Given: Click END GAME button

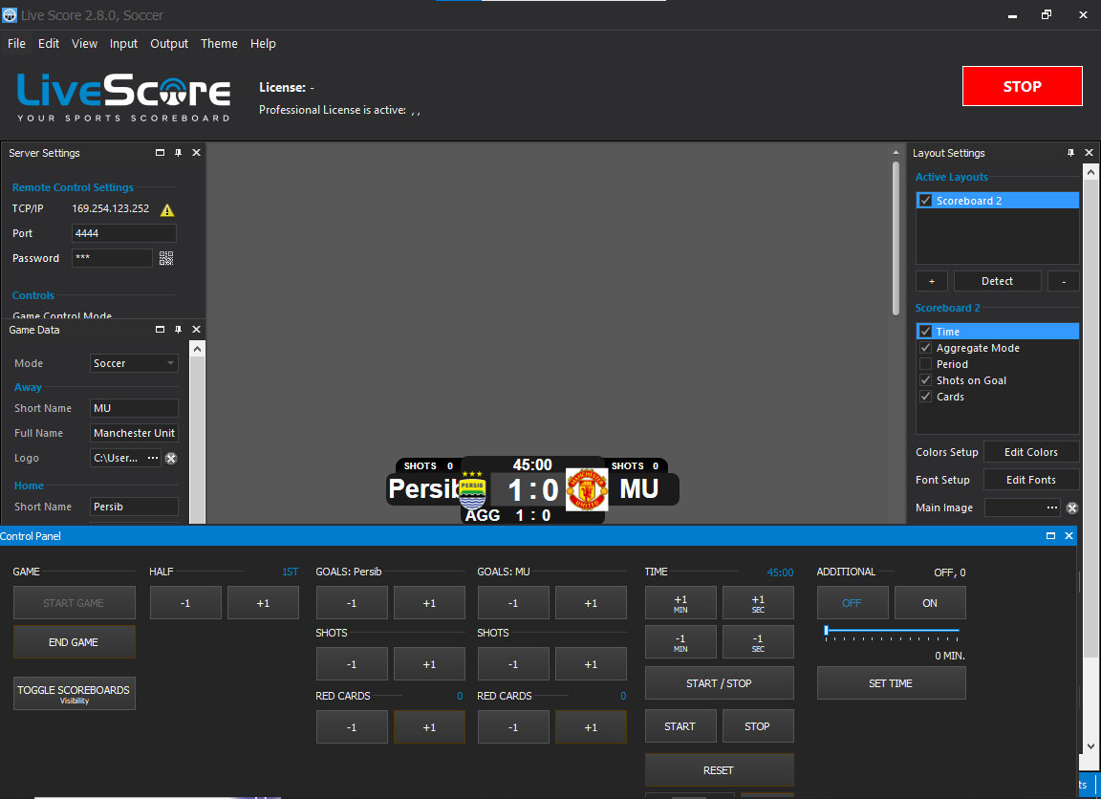Looking at the screenshot, I should pos(74,641).
